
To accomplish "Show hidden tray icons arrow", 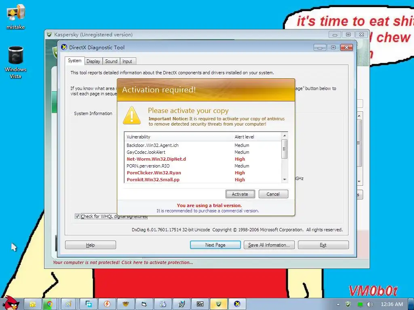I will [x=338, y=304].
